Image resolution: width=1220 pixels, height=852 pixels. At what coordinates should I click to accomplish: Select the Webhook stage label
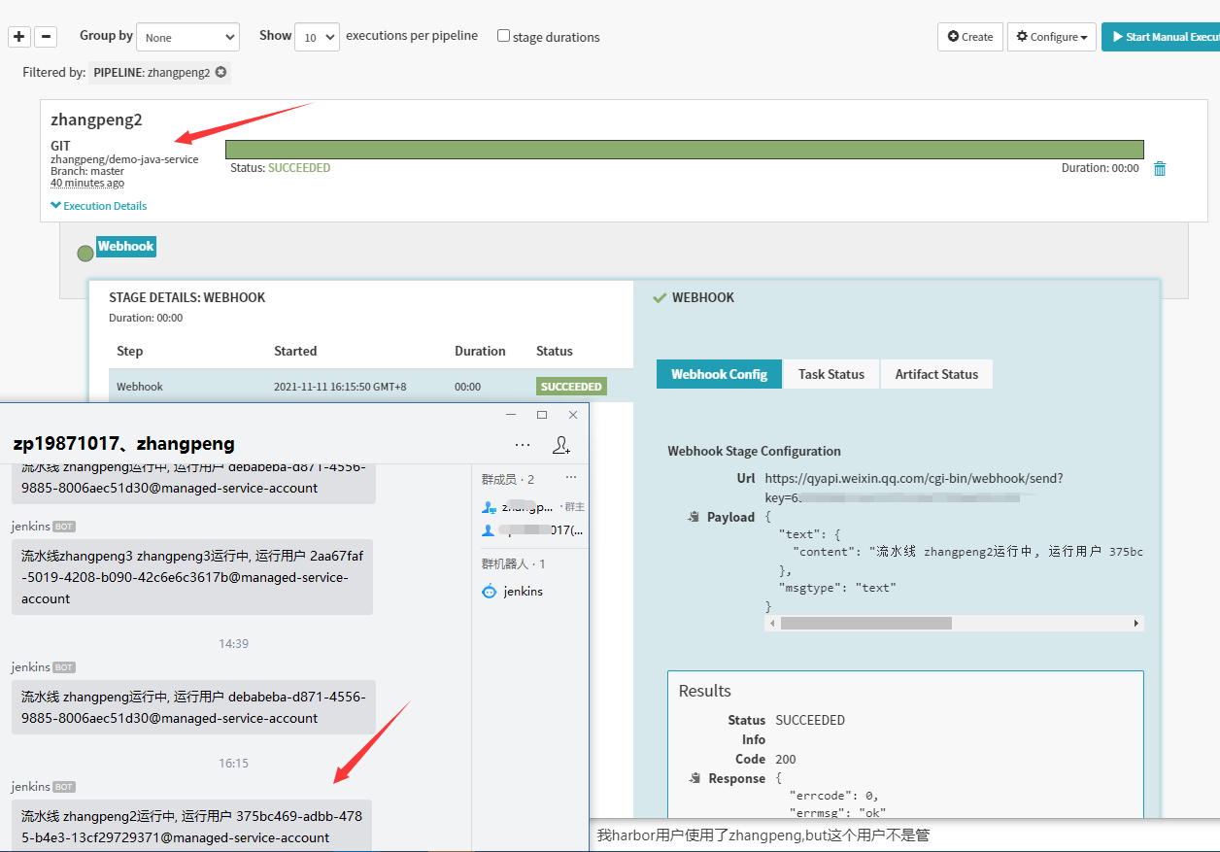[x=125, y=247]
